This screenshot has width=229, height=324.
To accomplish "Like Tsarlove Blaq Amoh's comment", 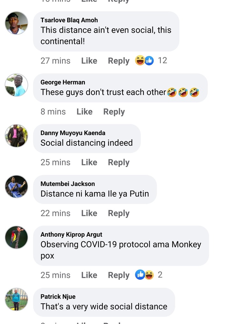I will 89,61.
